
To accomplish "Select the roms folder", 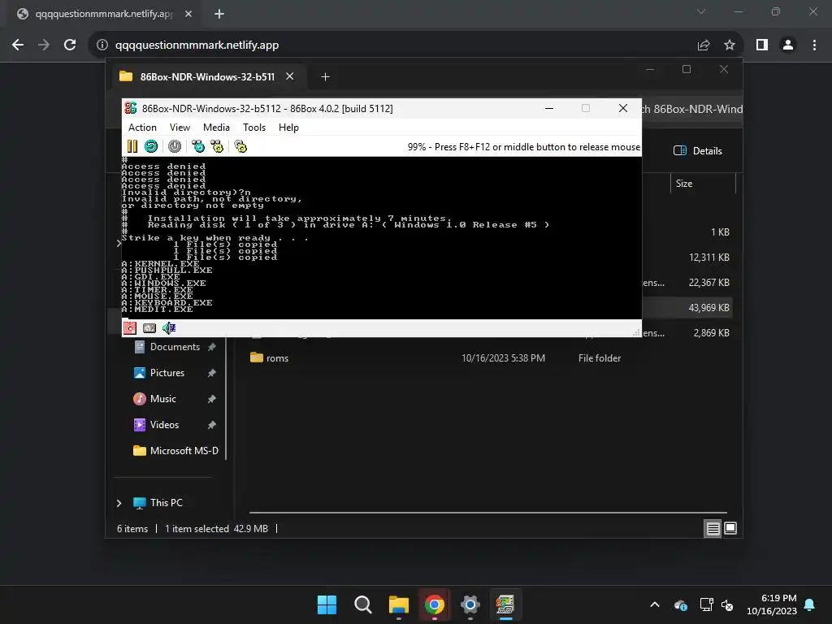I will (x=277, y=358).
